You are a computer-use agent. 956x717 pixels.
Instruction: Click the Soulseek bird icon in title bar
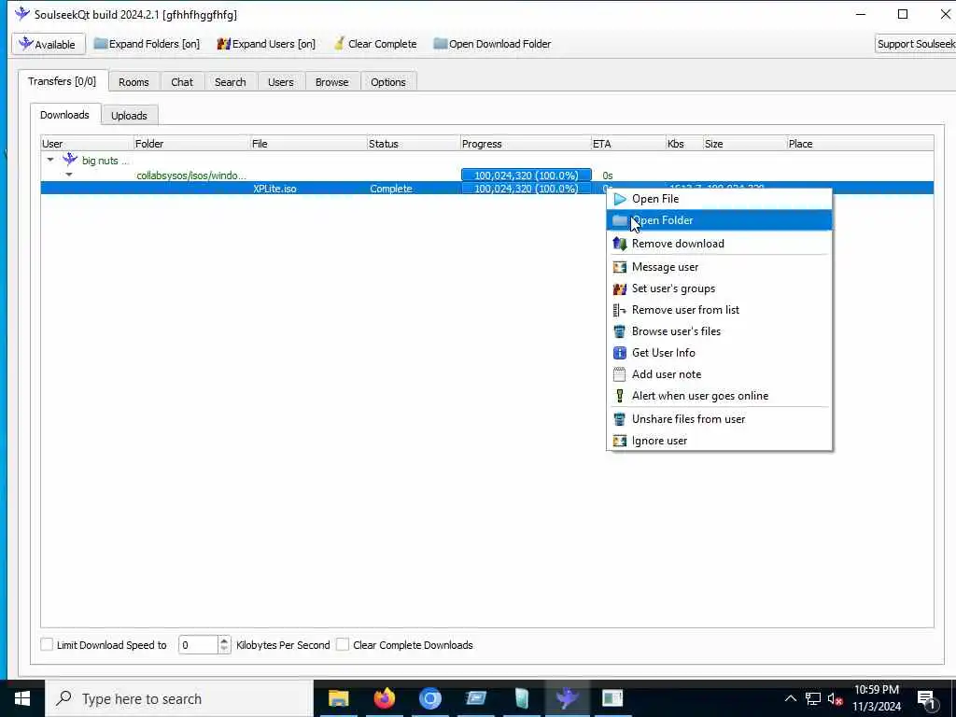click(x=22, y=13)
